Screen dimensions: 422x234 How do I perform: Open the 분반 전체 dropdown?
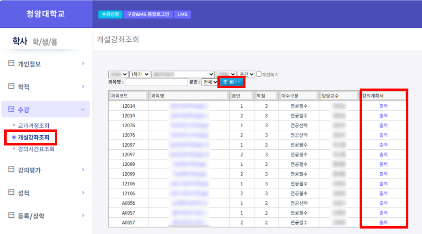pyautogui.click(x=210, y=82)
